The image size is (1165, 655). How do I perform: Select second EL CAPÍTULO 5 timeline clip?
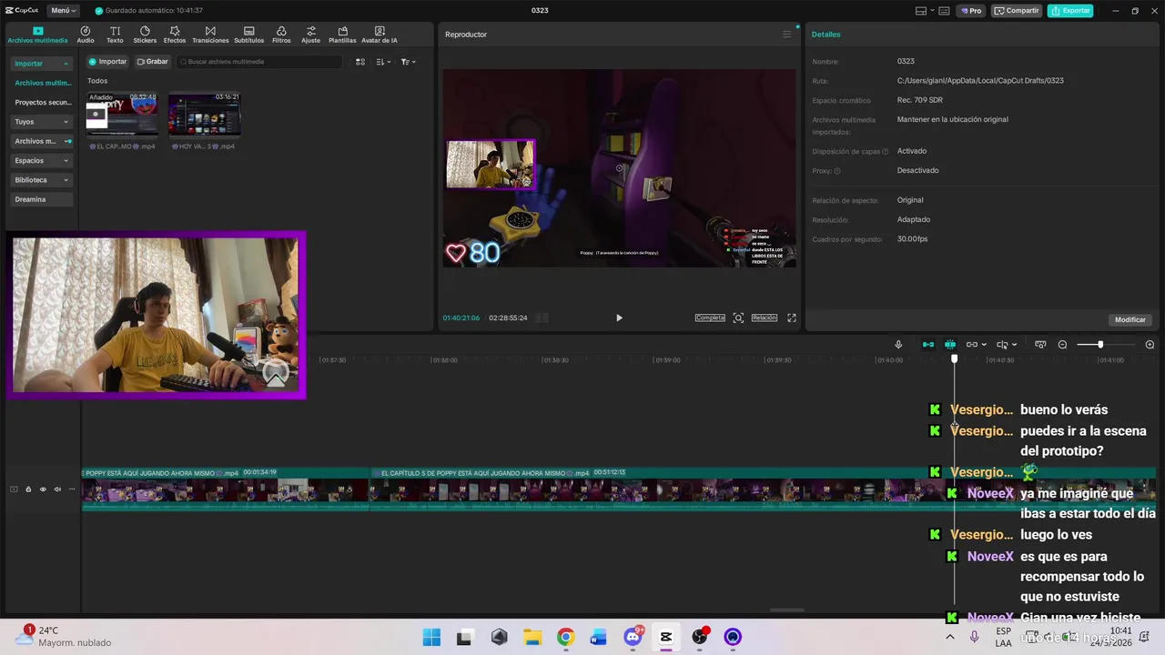(763, 489)
